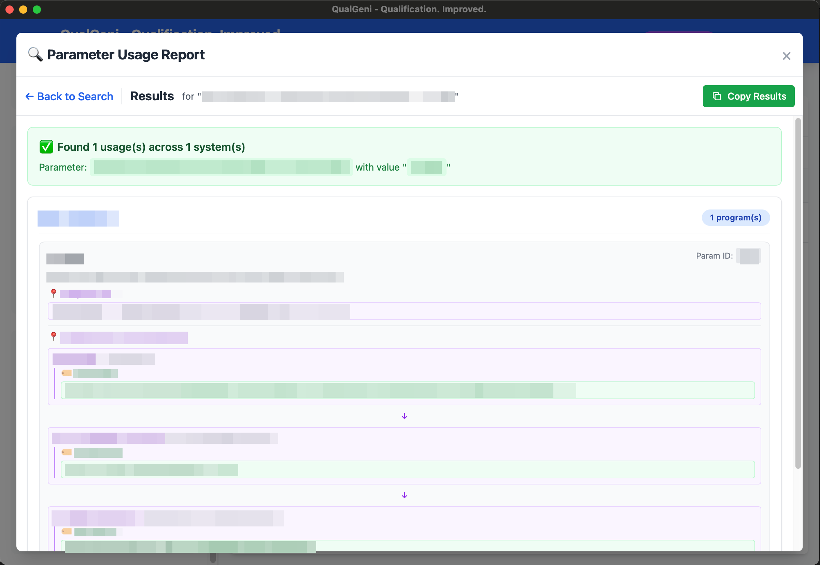Screen dimensions: 820x565
Task: Click the purple down arrow between first two steps
Action: click(404, 416)
